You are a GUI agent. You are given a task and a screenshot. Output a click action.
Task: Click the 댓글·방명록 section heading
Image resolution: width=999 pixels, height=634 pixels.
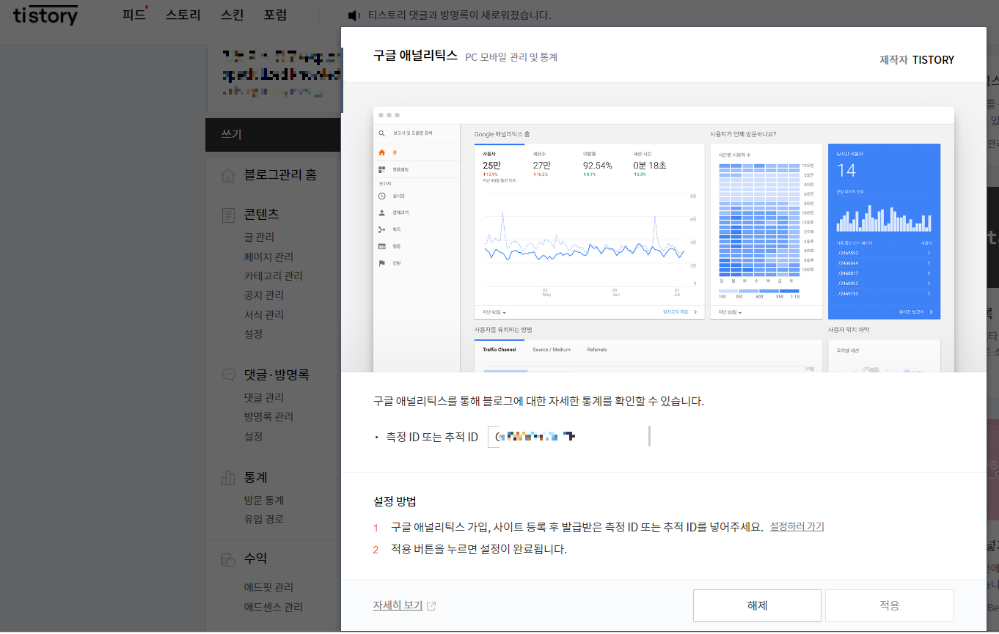(x=277, y=375)
